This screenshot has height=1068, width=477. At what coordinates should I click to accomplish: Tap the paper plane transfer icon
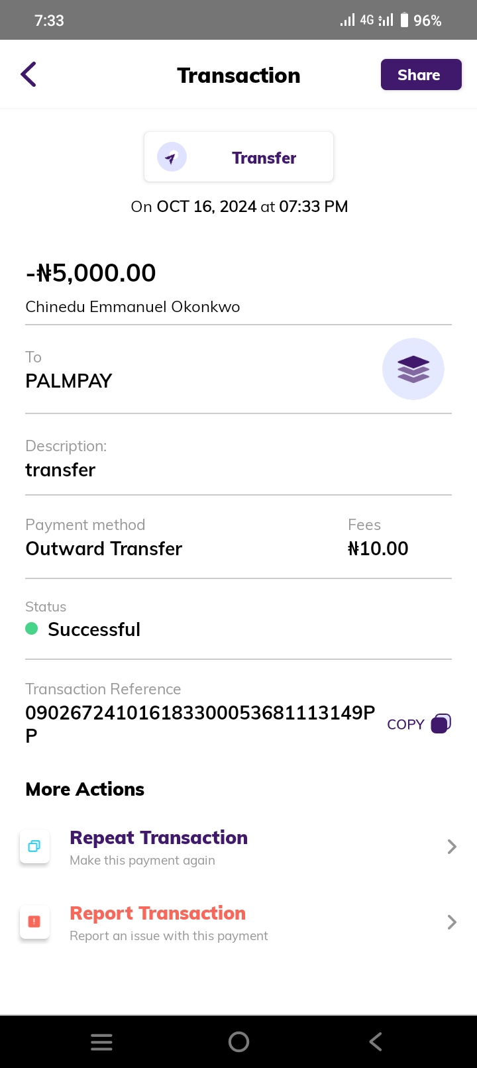(x=172, y=158)
